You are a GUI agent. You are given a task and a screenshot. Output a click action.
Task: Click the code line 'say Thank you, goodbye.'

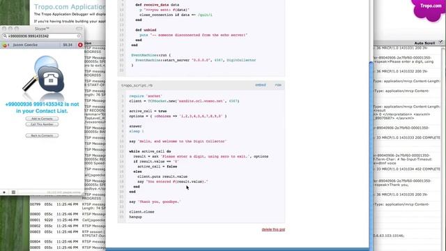pyautogui.click(x=155, y=201)
